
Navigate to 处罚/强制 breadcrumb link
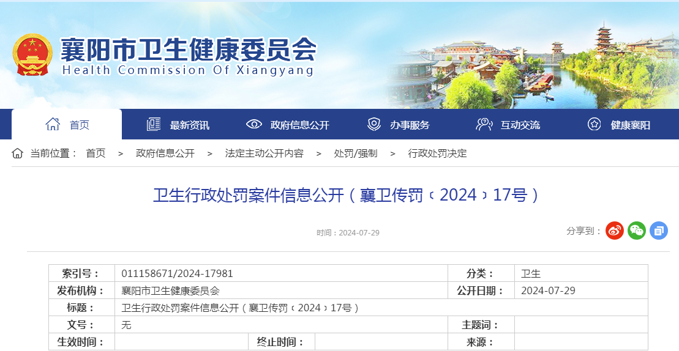(356, 153)
